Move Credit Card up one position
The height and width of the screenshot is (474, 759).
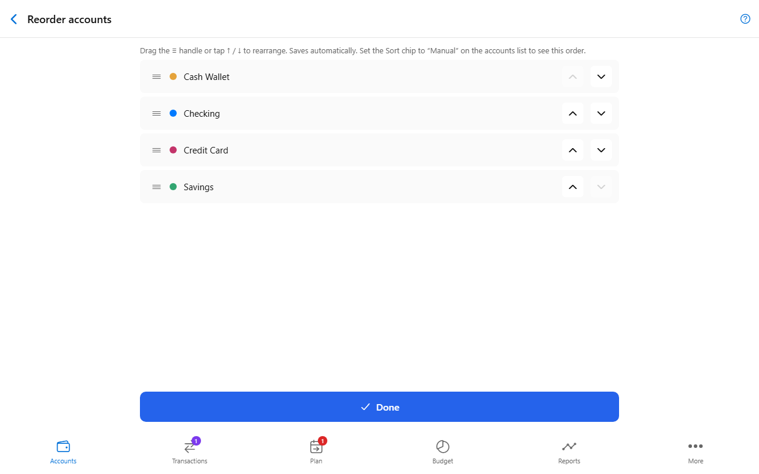(573, 150)
